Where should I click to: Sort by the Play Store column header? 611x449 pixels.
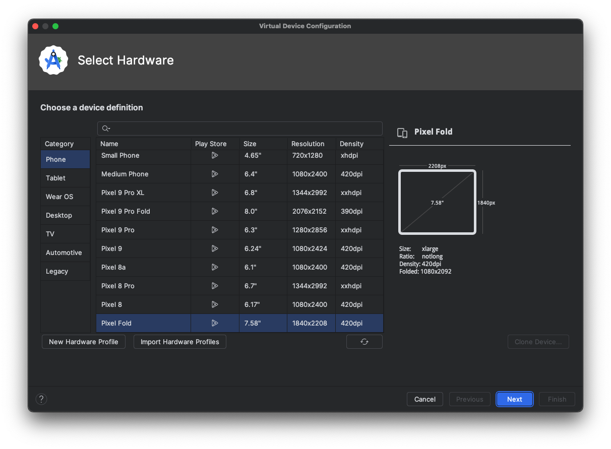coord(215,144)
